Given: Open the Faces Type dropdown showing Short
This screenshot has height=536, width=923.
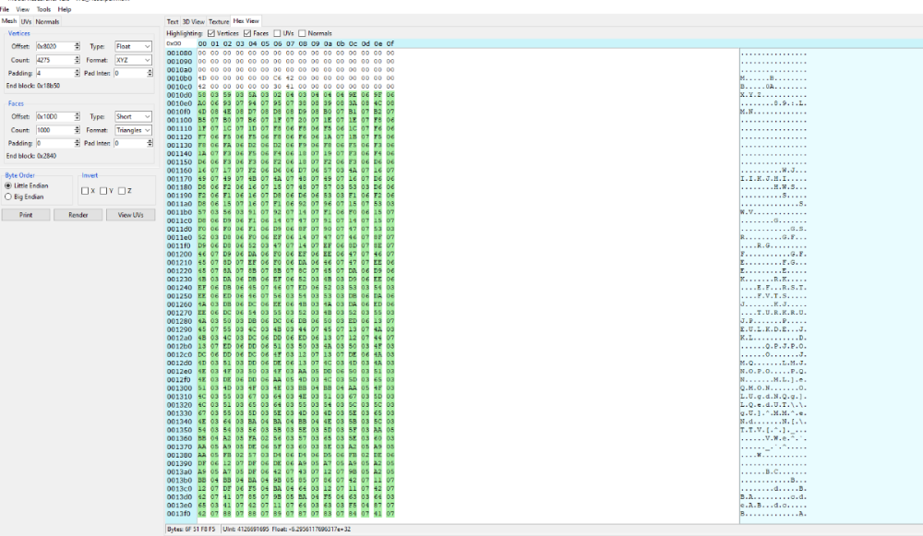Looking at the screenshot, I should pyautogui.click(x=134, y=117).
